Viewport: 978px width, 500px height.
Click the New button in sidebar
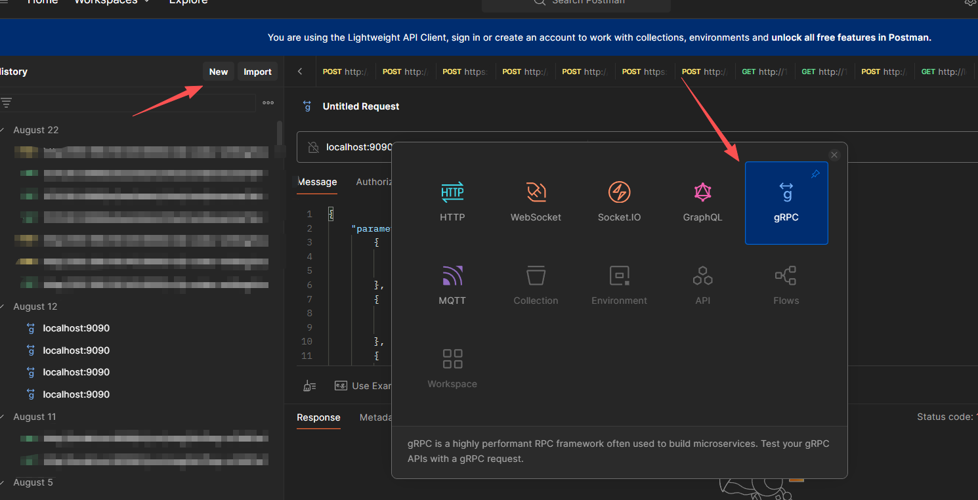pyautogui.click(x=219, y=72)
